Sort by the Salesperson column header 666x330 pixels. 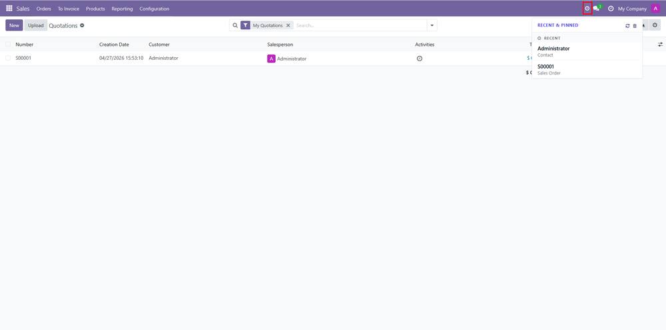pyautogui.click(x=280, y=45)
